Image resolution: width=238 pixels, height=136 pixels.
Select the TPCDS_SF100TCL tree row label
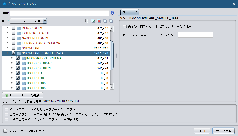(40, 63)
